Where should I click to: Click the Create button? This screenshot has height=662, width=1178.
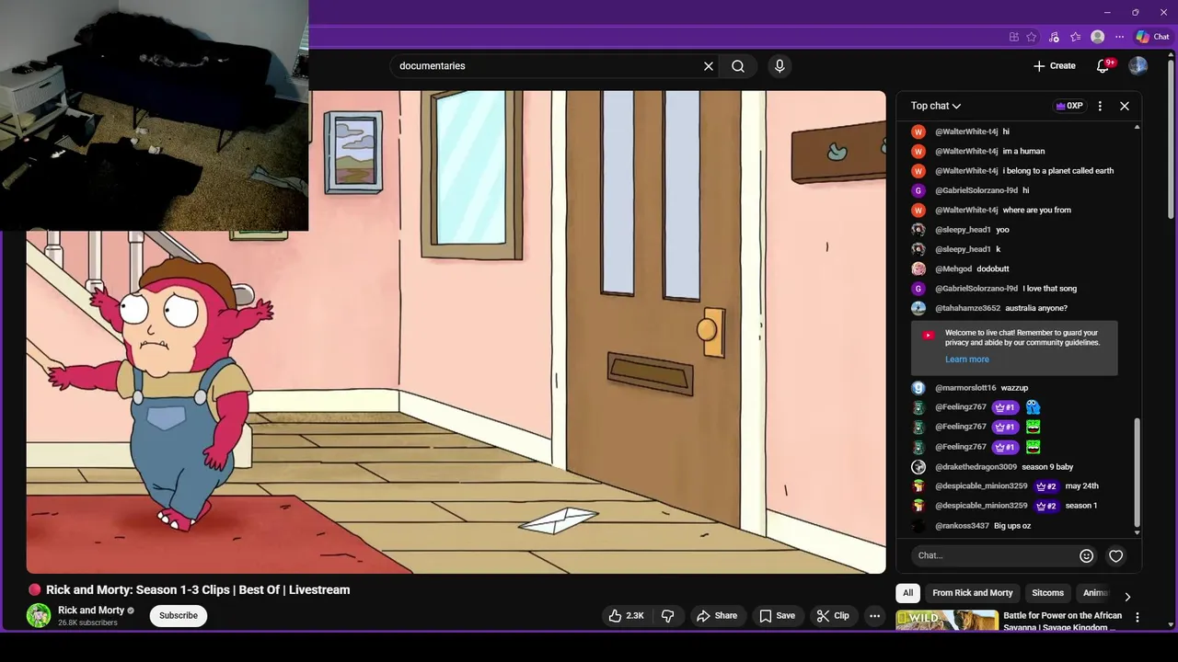1055,66
